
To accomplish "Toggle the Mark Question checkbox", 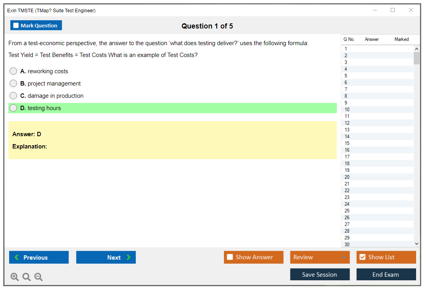I will pos(16,26).
